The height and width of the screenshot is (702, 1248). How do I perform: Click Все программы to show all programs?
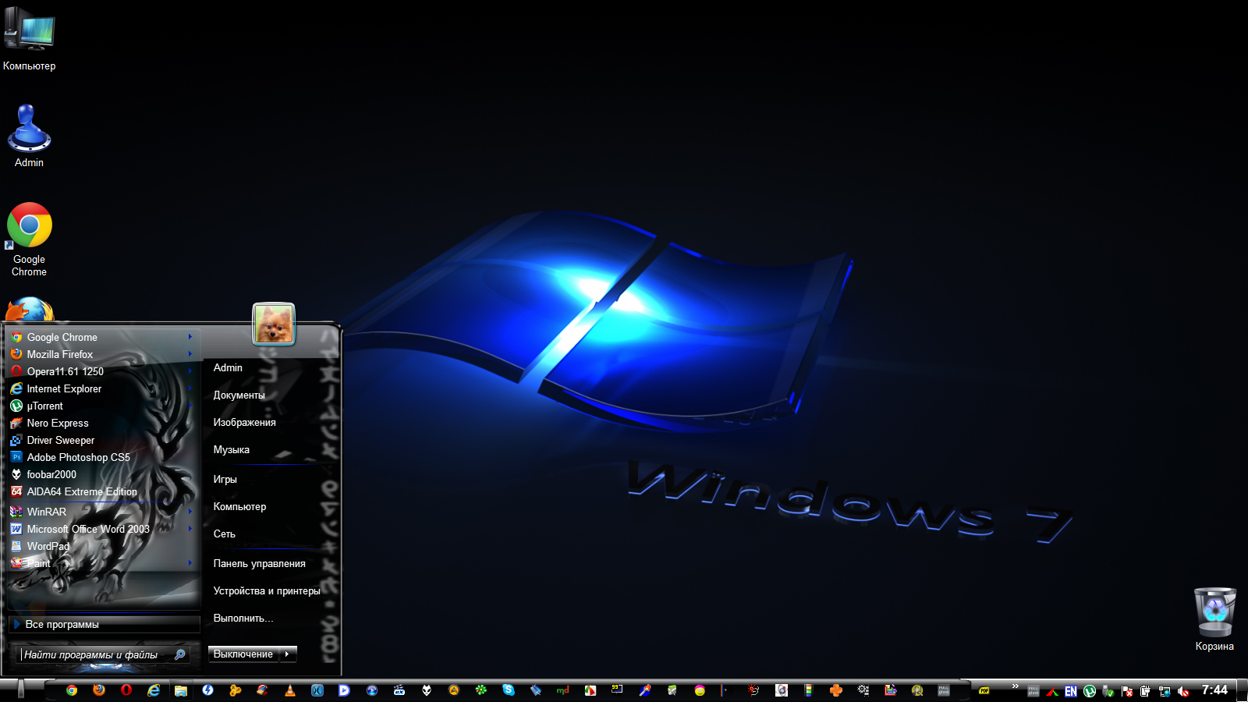(62, 624)
